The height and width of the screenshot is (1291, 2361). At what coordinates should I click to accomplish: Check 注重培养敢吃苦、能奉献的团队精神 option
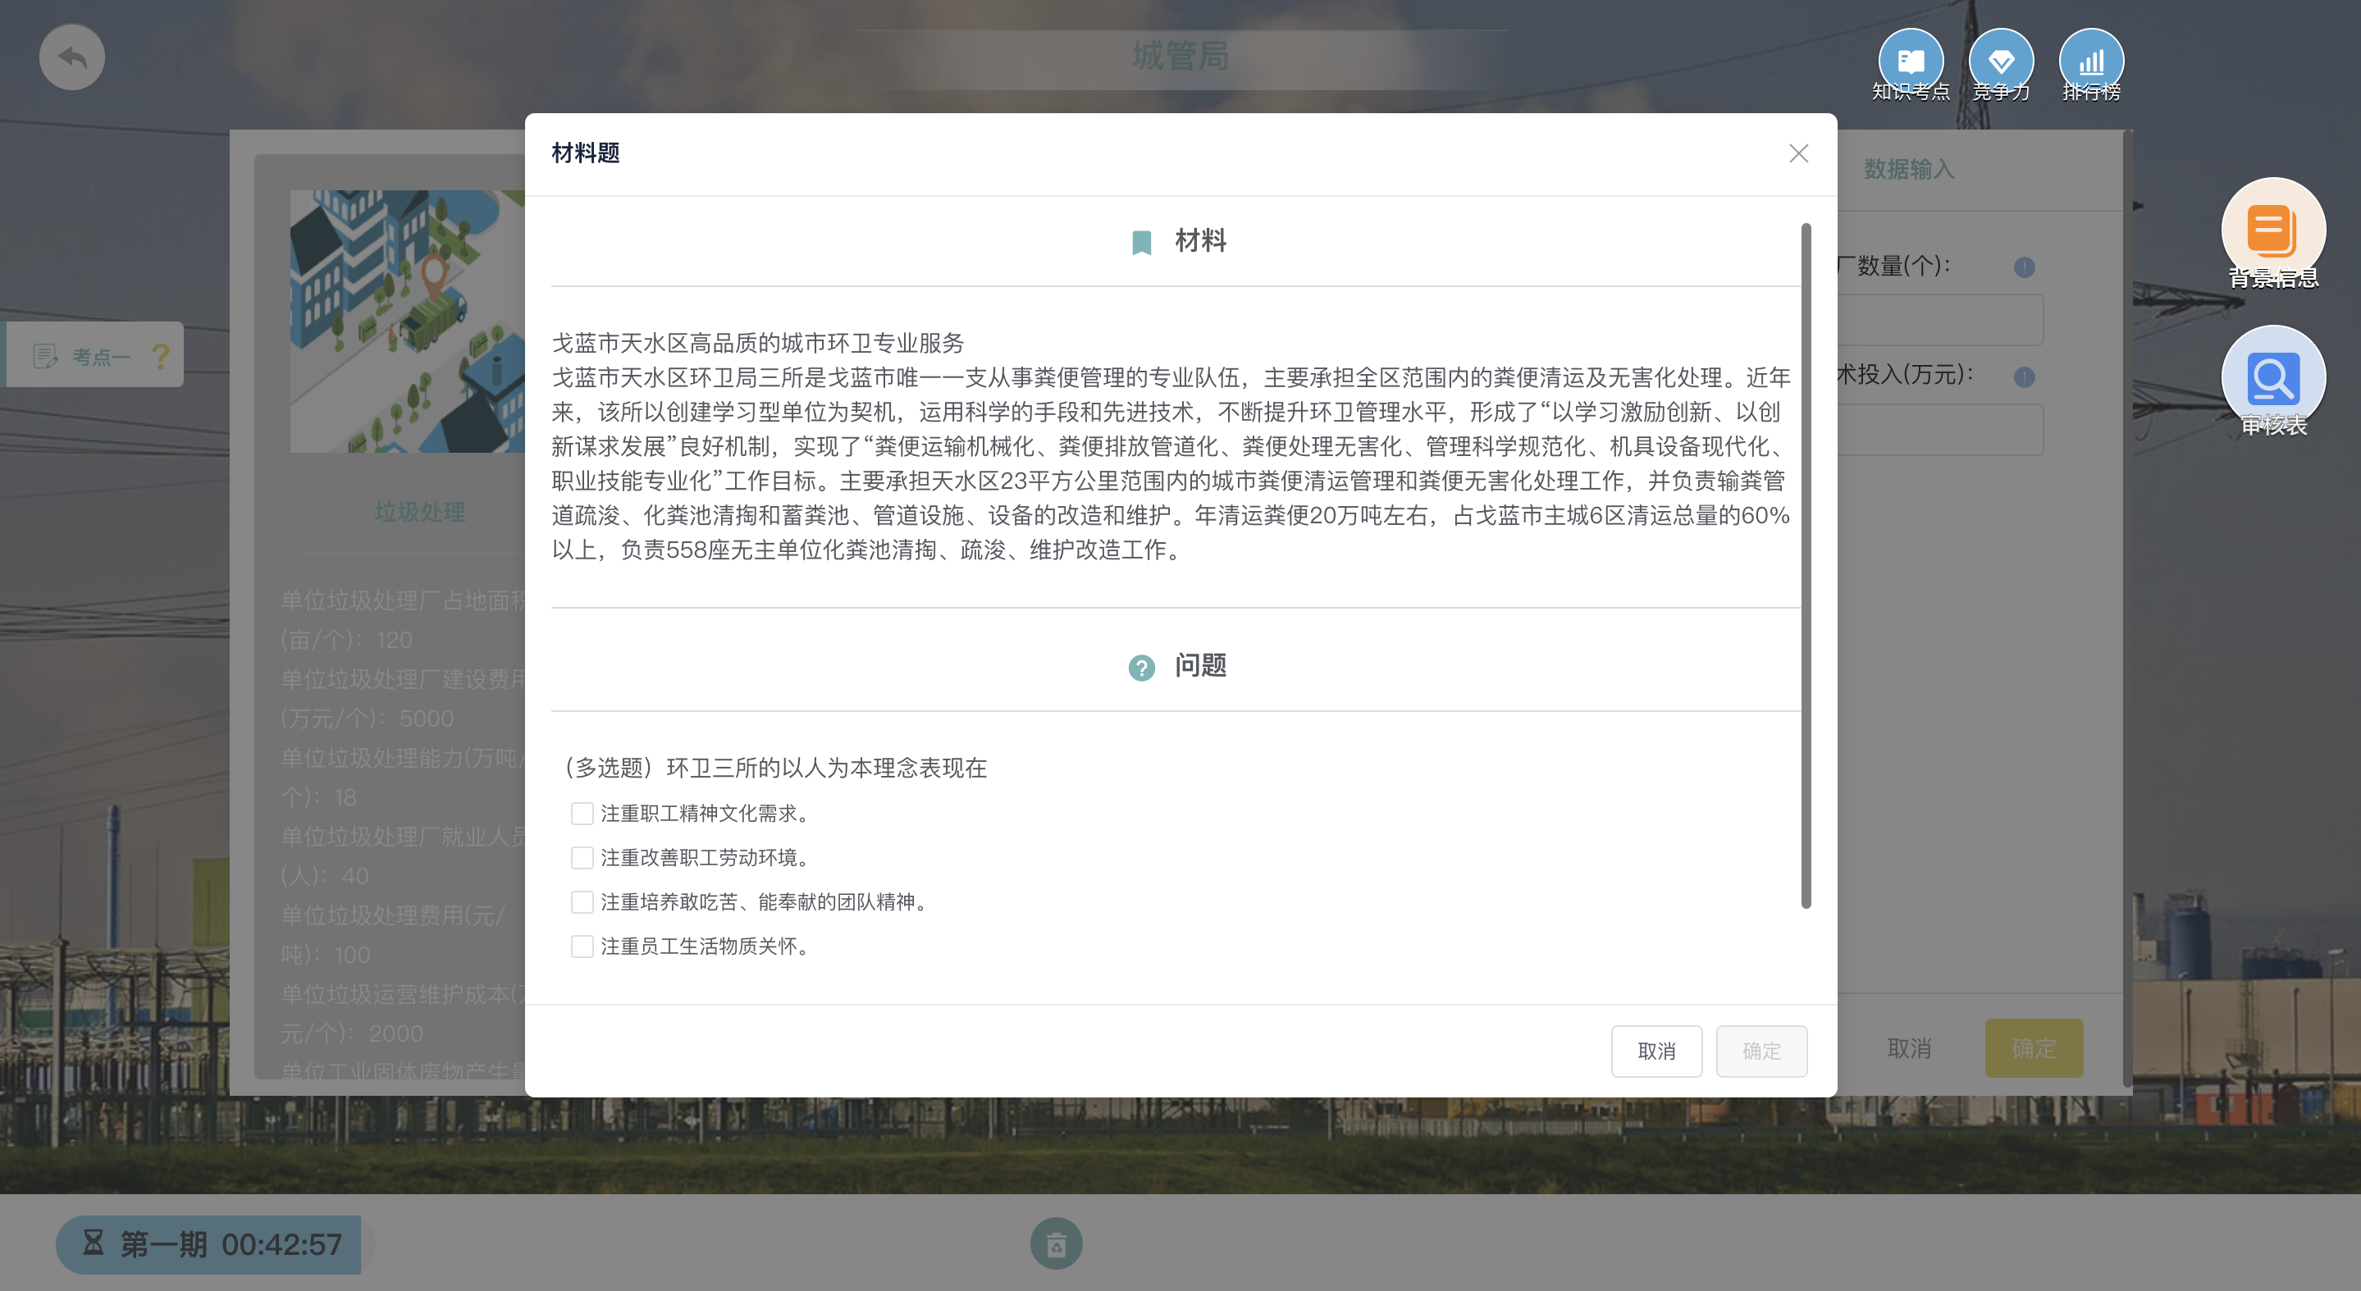pyautogui.click(x=581, y=901)
